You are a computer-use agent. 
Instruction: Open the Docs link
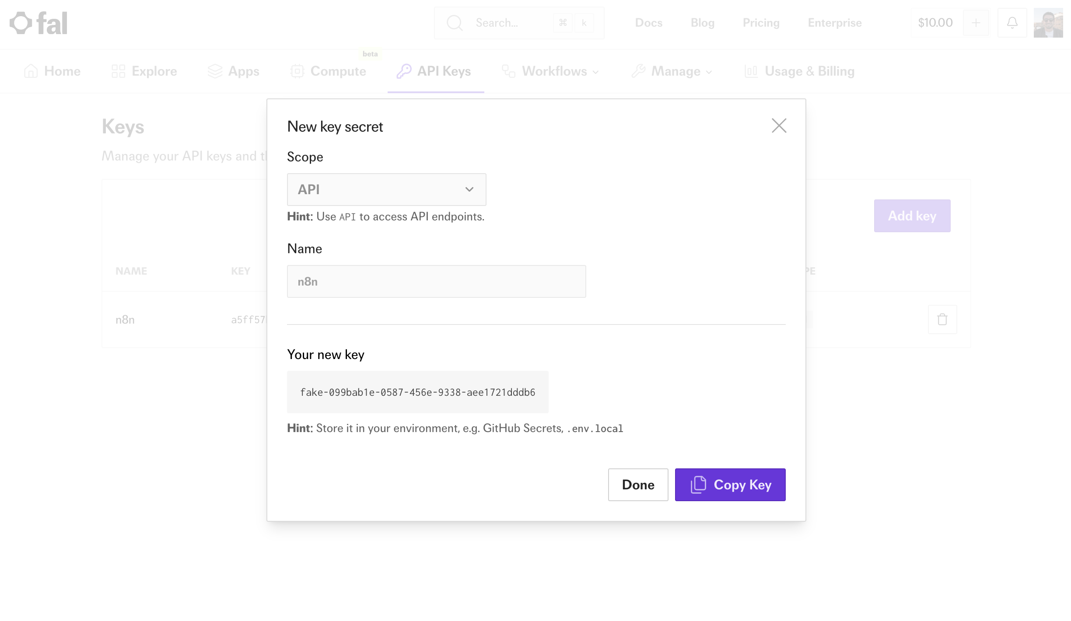tap(648, 23)
